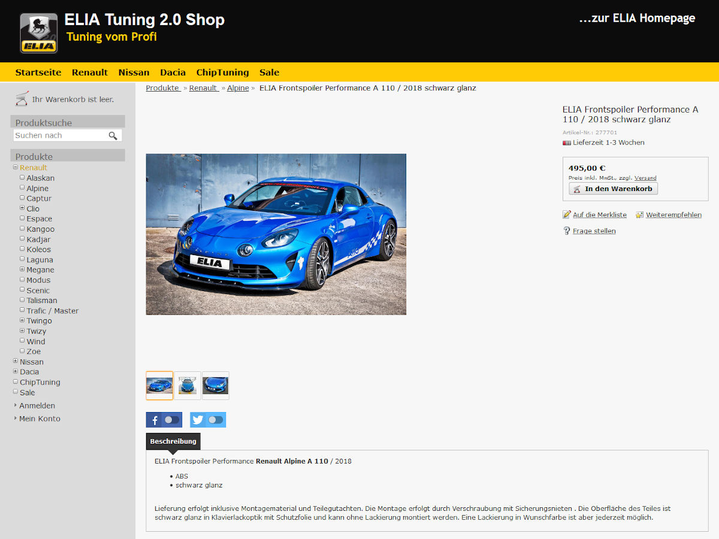Click the ELIA logo in header

pyautogui.click(x=39, y=34)
